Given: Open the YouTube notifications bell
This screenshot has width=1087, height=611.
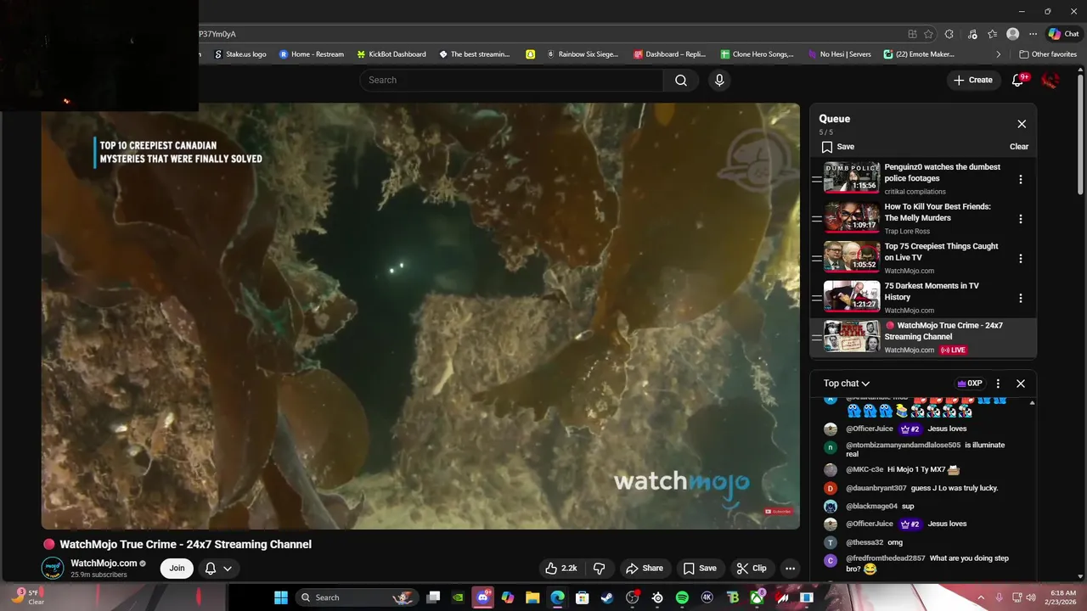Looking at the screenshot, I should [1018, 80].
